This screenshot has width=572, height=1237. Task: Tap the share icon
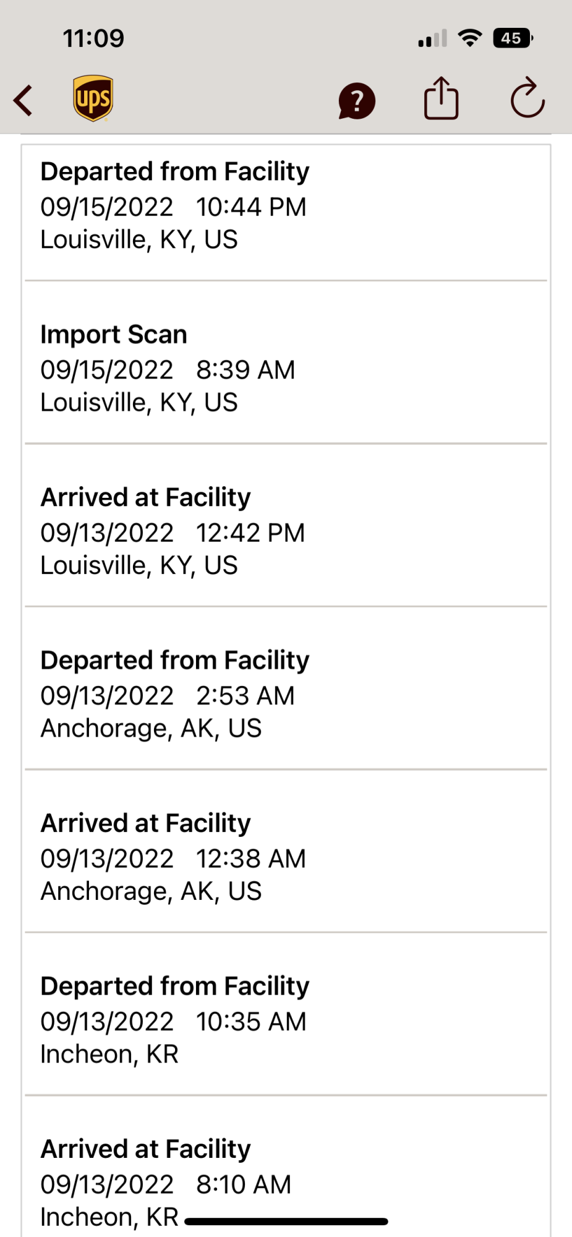[441, 98]
